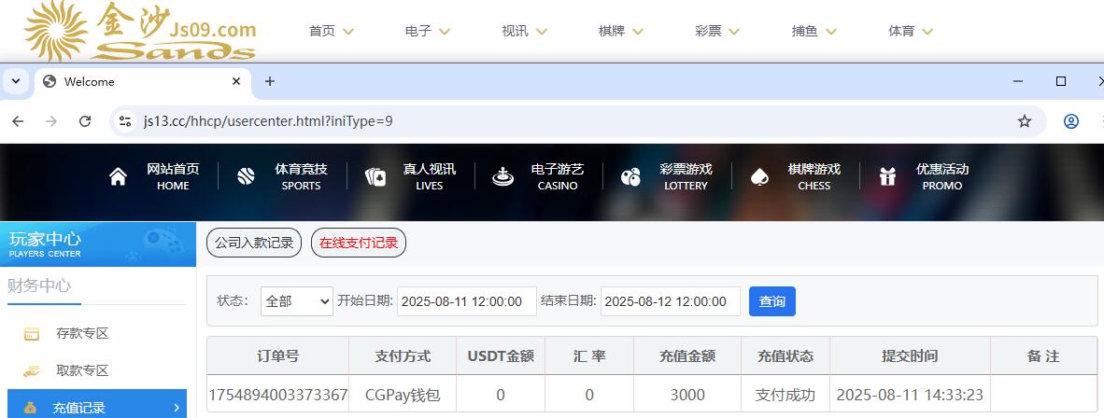The image size is (1104, 418).
Task: Expand the 状态 status dropdown
Action: coord(296,301)
